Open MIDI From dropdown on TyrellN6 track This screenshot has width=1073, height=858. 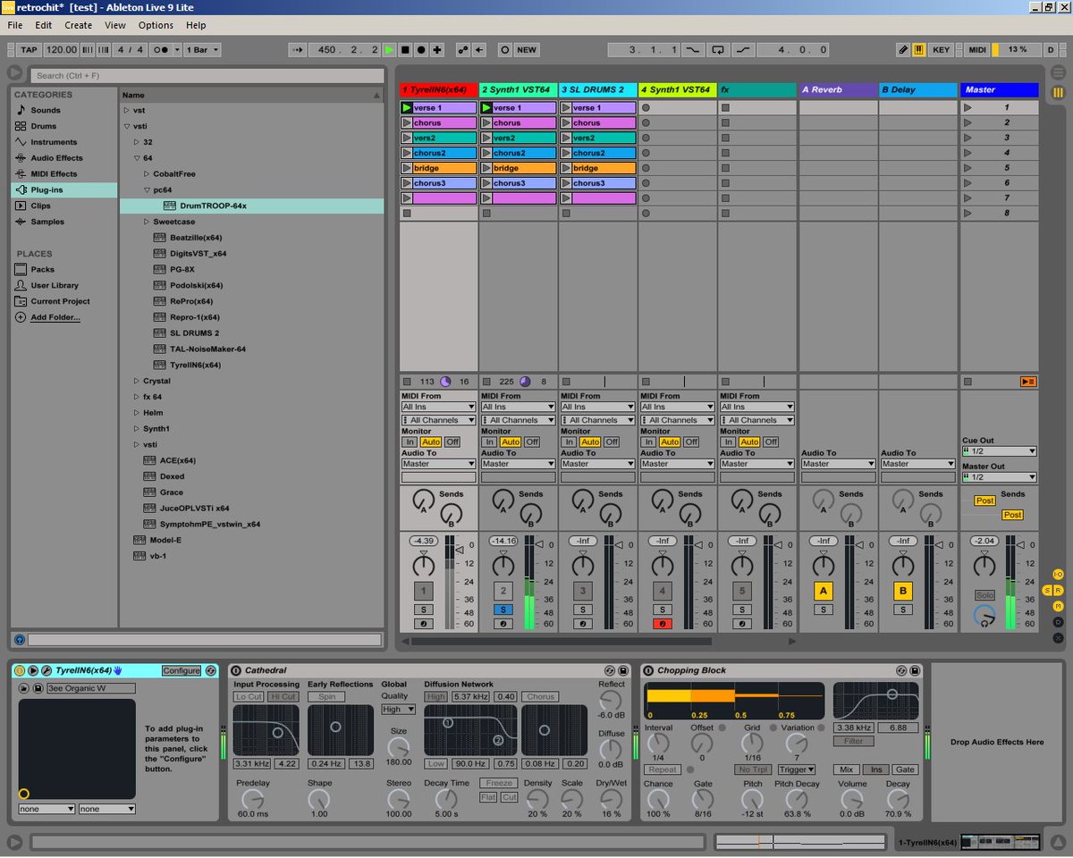tap(437, 407)
